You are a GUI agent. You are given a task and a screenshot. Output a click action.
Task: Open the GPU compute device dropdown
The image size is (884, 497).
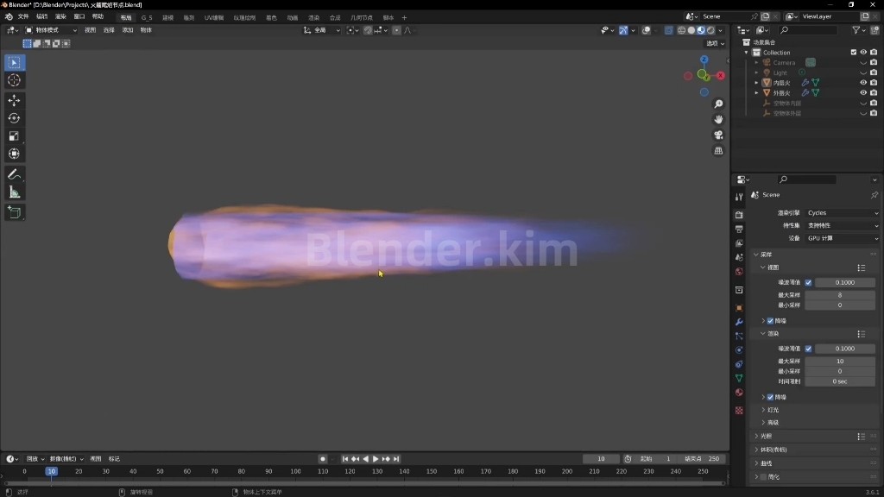click(x=843, y=238)
